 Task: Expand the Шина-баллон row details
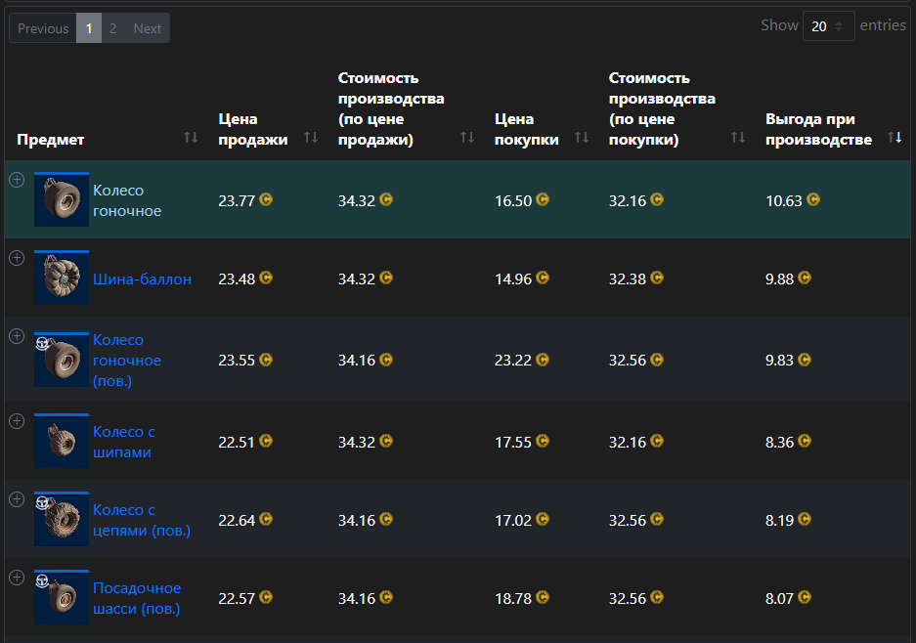pyautogui.click(x=17, y=258)
